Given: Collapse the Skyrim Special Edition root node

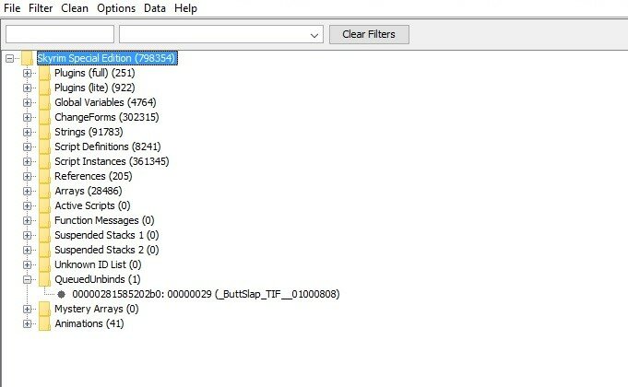Looking at the screenshot, I should pos(9,58).
